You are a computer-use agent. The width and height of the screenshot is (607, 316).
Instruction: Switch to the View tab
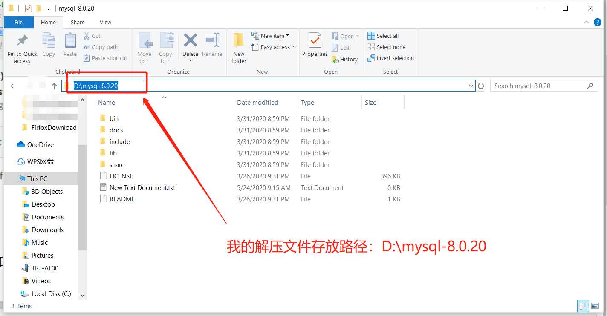click(x=105, y=22)
